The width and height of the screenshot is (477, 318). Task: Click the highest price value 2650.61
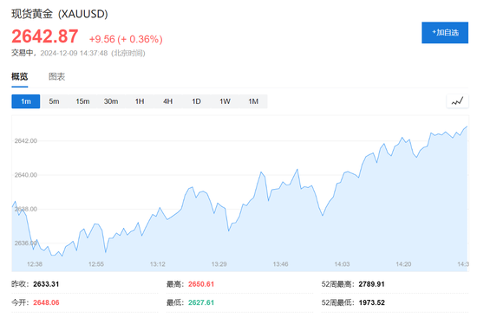tap(201, 284)
